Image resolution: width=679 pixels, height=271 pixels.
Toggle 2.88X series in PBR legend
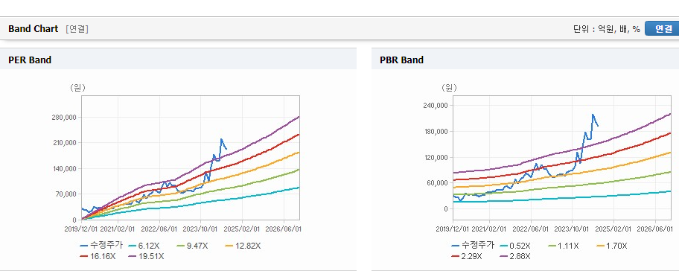tap(515, 256)
